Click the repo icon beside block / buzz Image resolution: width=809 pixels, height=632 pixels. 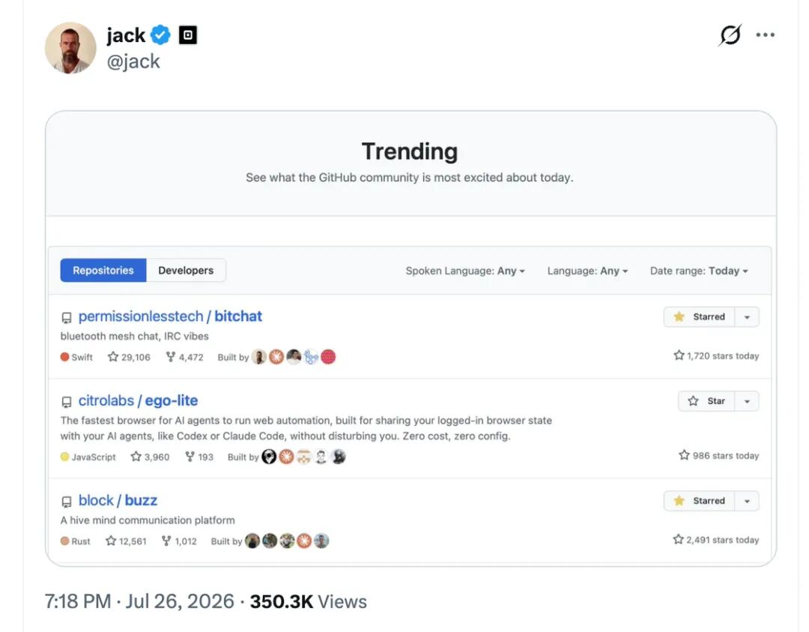click(x=67, y=502)
